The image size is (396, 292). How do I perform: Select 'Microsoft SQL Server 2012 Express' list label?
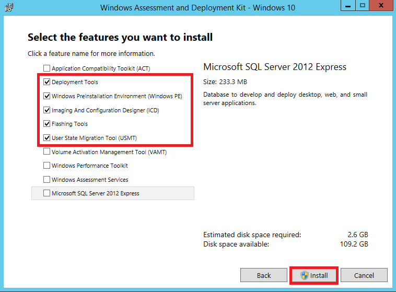tap(96, 193)
